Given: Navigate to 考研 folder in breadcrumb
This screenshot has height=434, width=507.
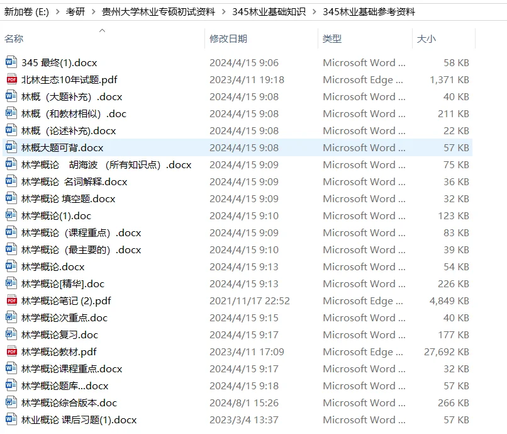Looking at the screenshot, I should pyautogui.click(x=75, y=12).
